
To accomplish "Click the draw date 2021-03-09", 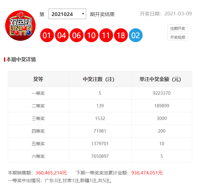I will pyautogui.click(x=178, y=14).
